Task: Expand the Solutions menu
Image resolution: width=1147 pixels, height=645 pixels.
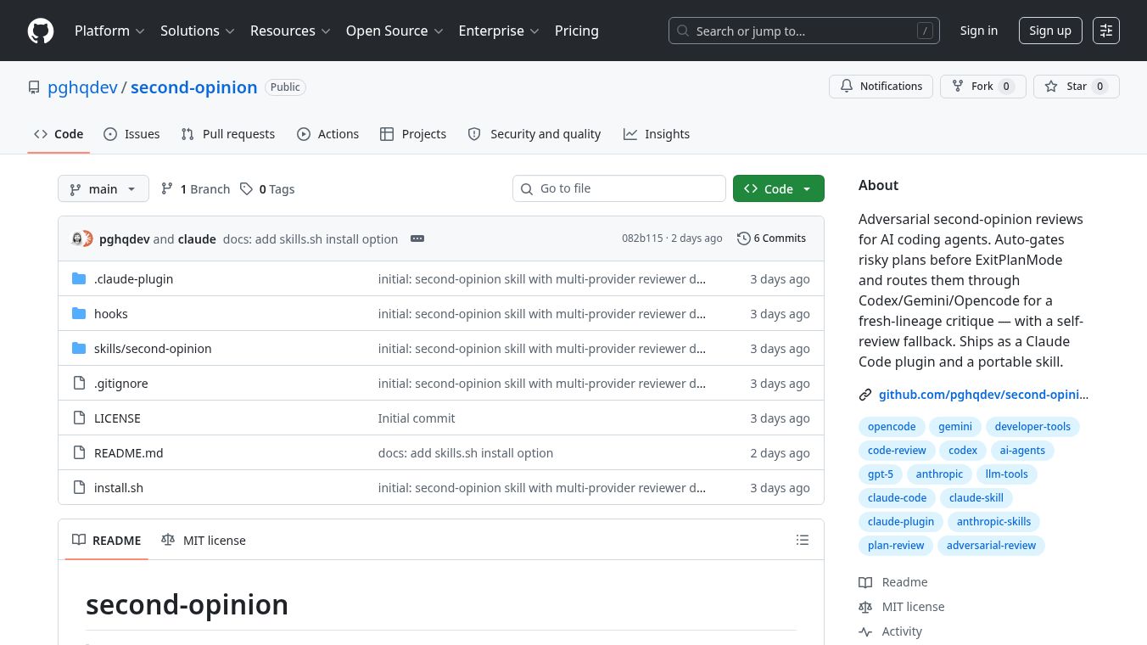Action: pos(198,31)
